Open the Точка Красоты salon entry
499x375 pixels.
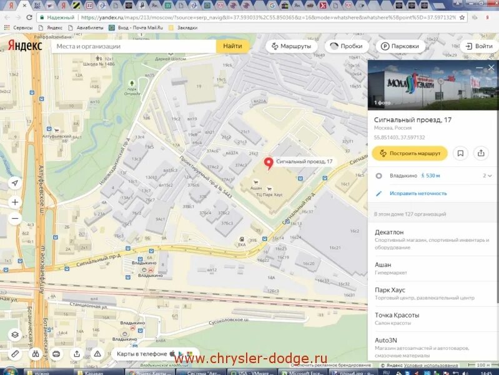[x=432, y=319]
